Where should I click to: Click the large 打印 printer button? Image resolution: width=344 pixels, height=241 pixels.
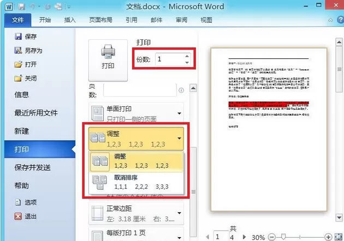(108, 60)
